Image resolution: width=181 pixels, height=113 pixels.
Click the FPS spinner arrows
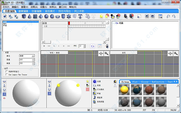[x=84, y=46]
